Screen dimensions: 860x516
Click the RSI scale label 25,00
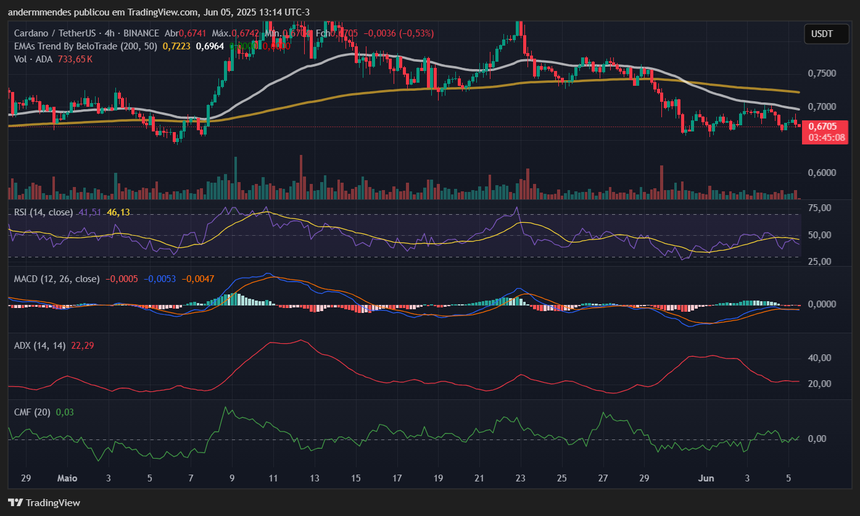(x=821, y=262)
